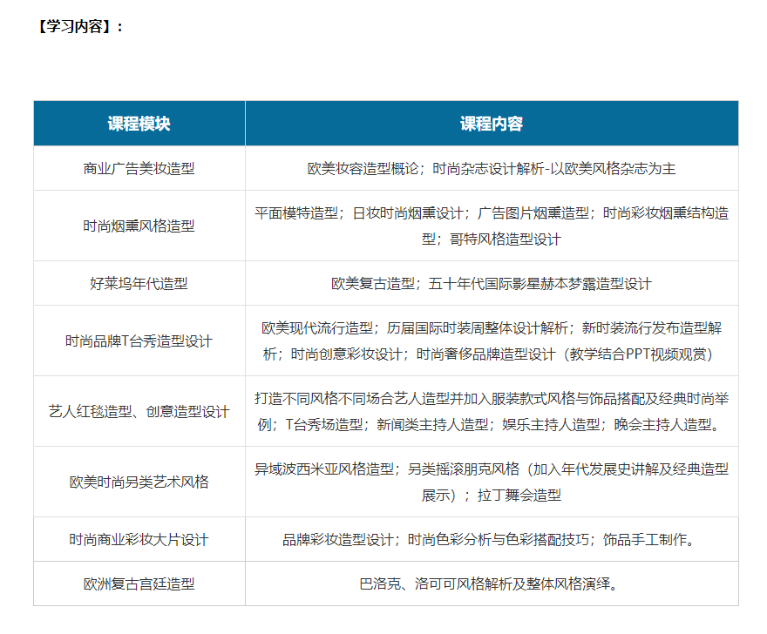Click the 欧美复古造型 content cell
This screenshot has width=767, height=634.
click(x=492, y=283)
